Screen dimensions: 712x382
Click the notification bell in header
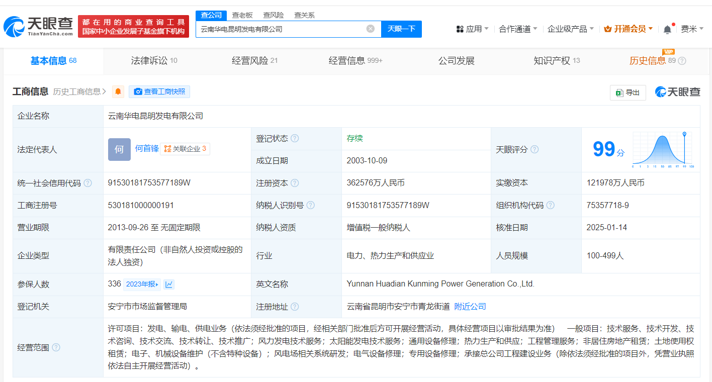click(667, 29)
